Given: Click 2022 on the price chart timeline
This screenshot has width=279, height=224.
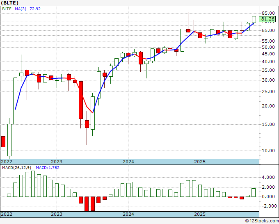Looking at the screenshot, I should point(7,162).
